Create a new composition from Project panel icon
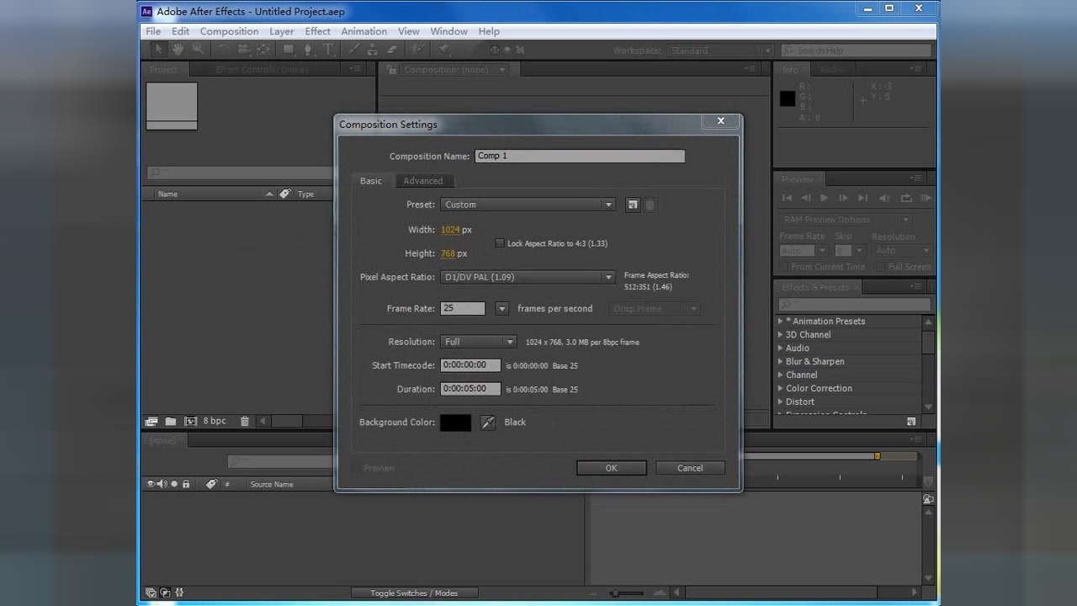Viewport: 1077px width, 606px height. 190,421
